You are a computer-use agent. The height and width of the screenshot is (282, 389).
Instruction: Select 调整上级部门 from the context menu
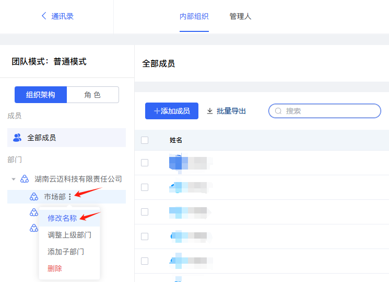point(69,235)
